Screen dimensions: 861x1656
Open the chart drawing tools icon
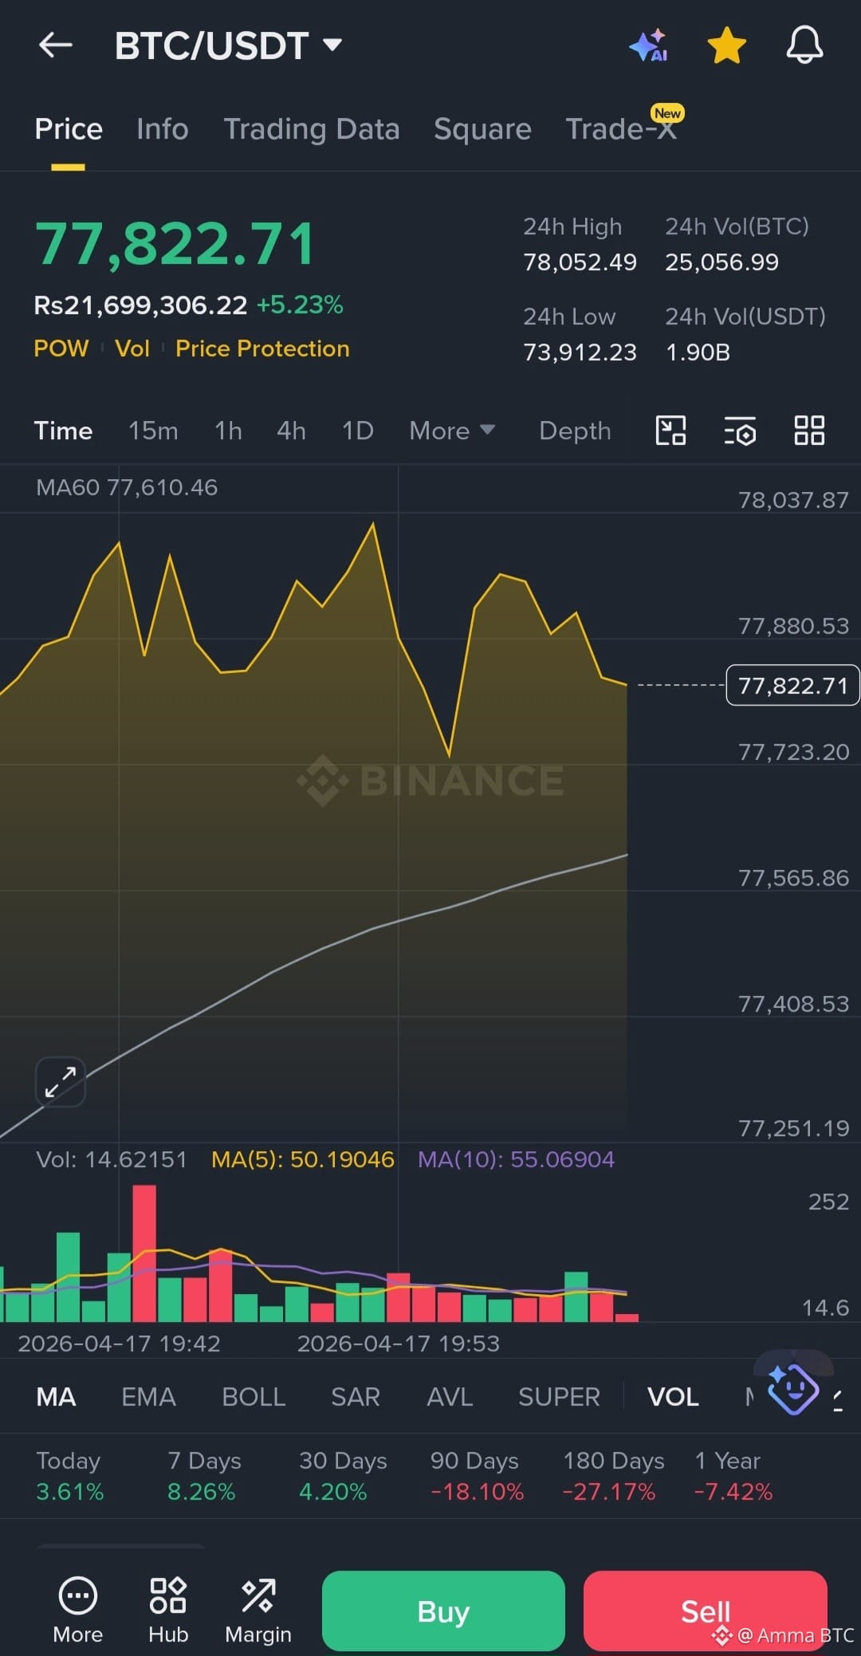coord(670,431)
